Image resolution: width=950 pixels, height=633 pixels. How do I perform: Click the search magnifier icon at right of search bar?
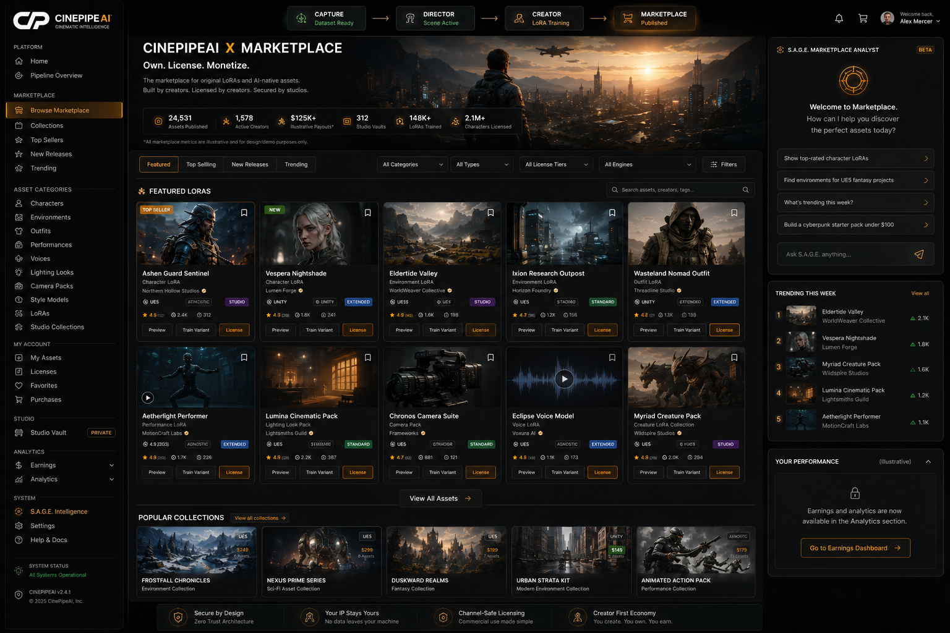(745, 190)
